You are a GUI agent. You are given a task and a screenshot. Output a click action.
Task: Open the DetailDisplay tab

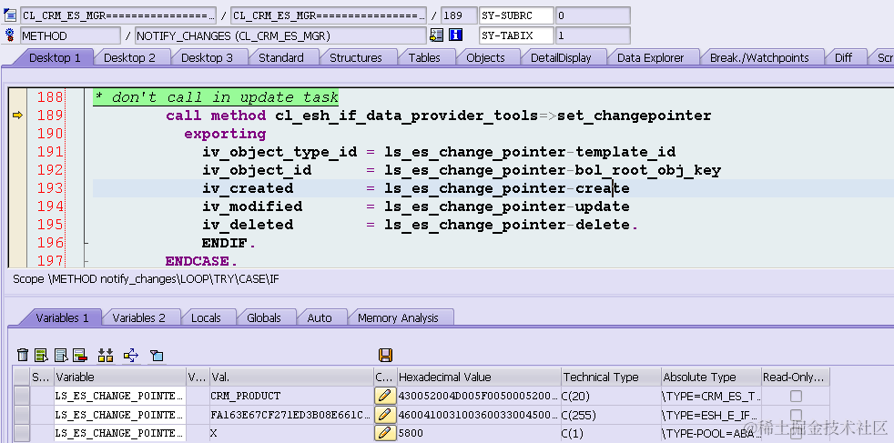(x=561, y=57)
